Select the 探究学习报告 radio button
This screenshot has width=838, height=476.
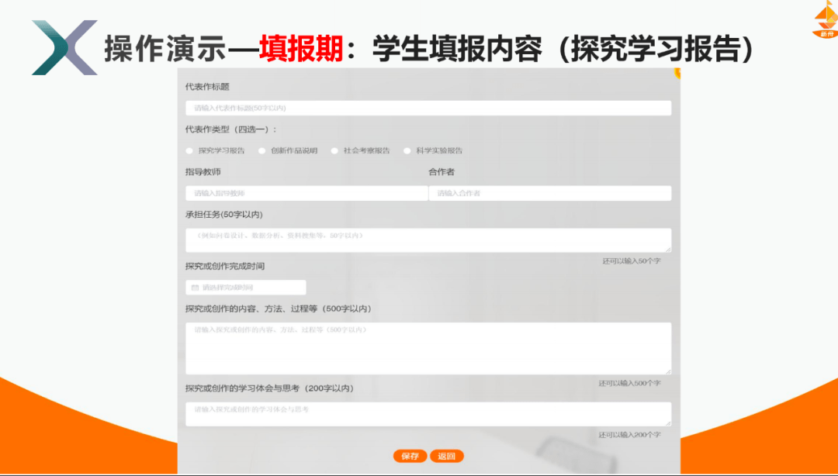coord(189,150)
